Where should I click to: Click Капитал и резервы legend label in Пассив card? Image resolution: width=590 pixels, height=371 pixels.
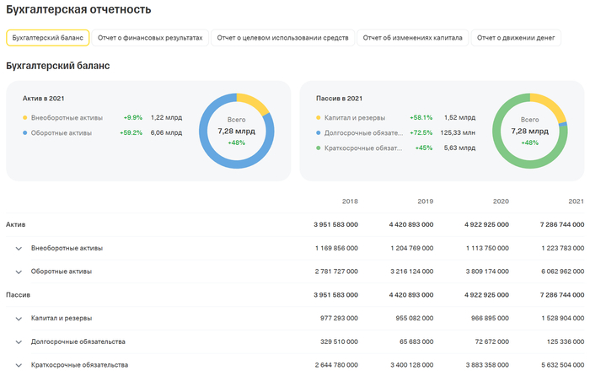(x=360, y=117)
